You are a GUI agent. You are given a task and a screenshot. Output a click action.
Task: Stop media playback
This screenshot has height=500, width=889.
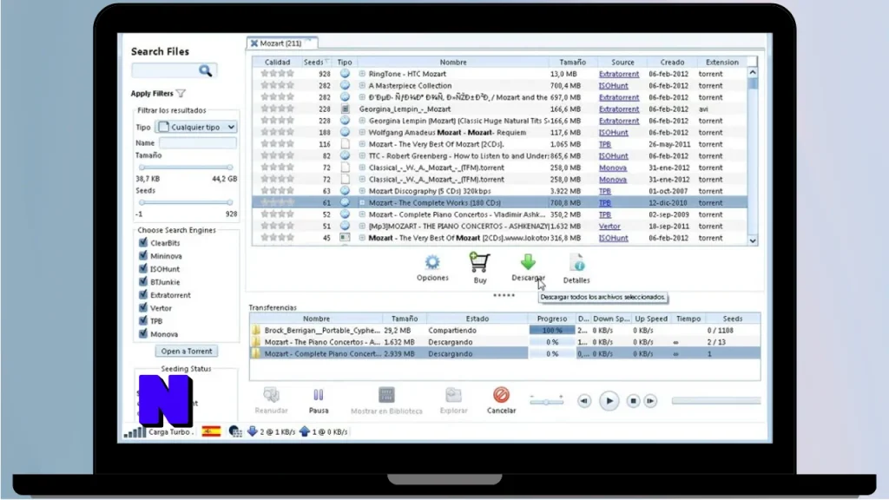(633, 401)
